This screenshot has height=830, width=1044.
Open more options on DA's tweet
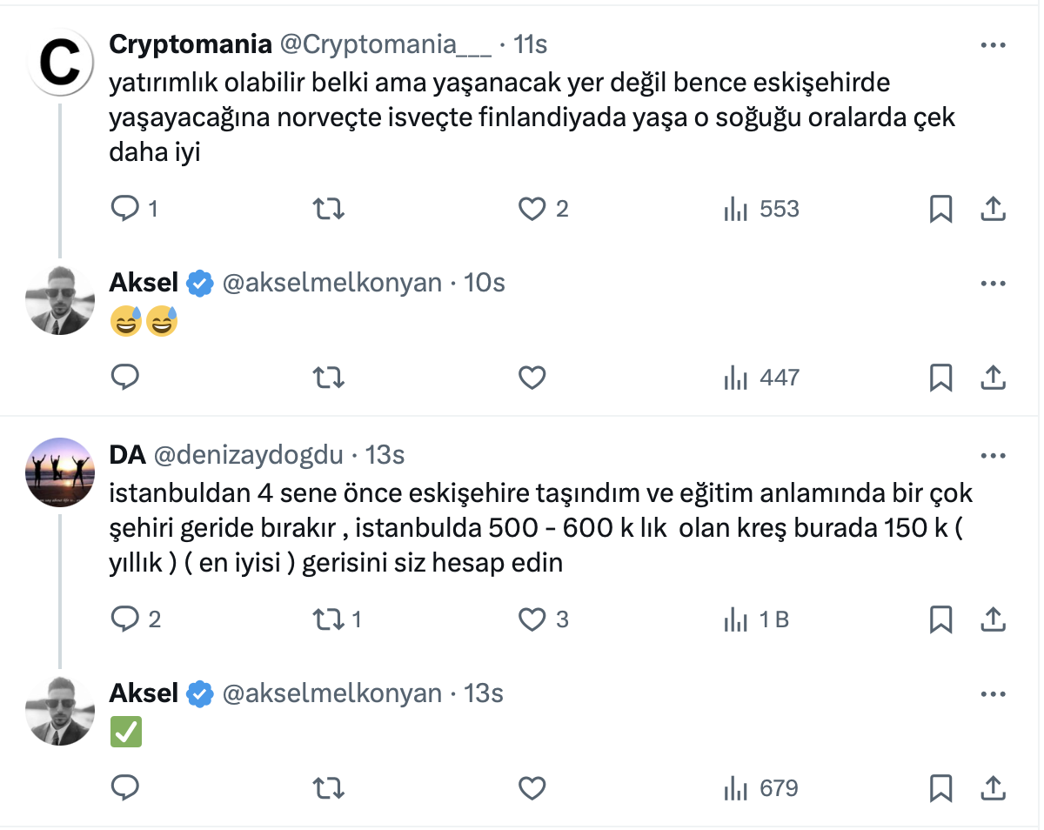(x=993, y=456)
